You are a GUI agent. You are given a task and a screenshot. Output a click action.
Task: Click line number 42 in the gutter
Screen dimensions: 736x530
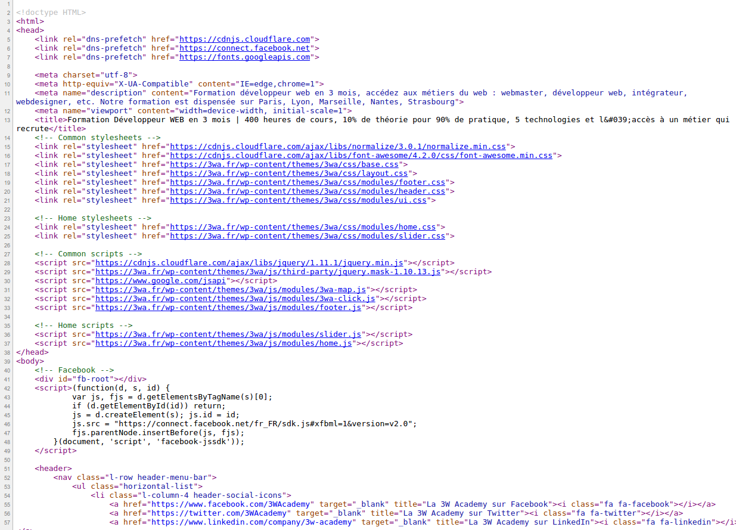click(x=8, y=388)
